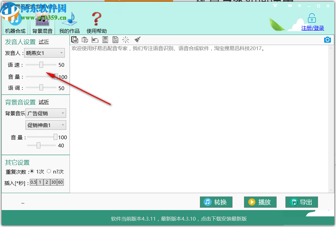Minimize the window

309,6
